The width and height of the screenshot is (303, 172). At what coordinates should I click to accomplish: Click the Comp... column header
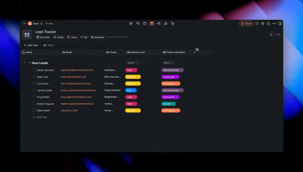tap(112, 52)
